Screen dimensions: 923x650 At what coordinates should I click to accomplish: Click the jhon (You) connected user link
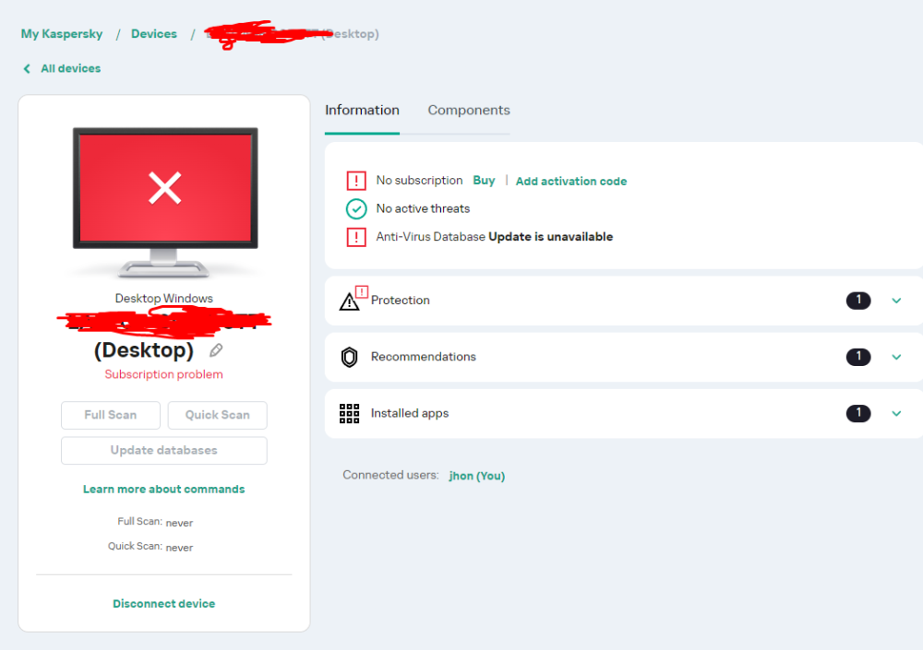(477, 475)
